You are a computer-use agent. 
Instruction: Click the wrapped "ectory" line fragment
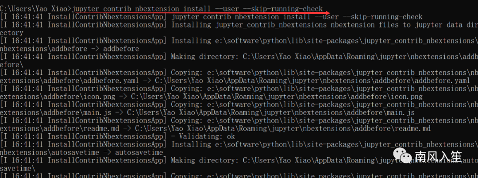coord(12,33)
